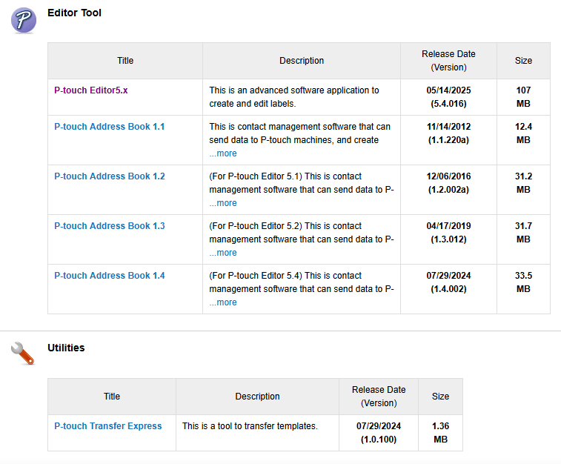
Task: Open P-touch Address Book 1.1 link
Action: click(109, 127)
